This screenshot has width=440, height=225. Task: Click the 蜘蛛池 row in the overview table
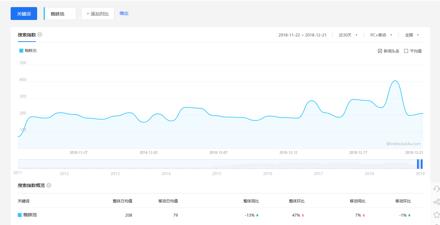click(220, 215)
